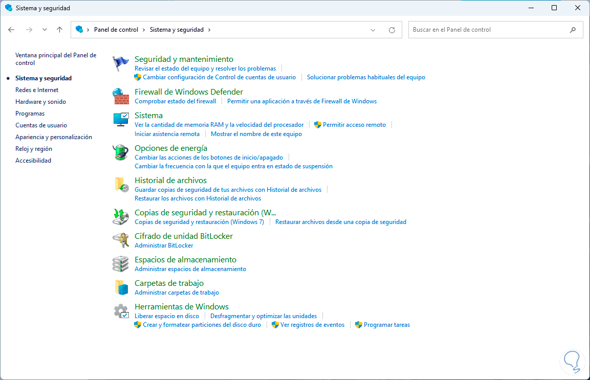Open Cambiar las acciones de los botones link
This screenshot has height=380, width=590.
tap(209, 158)
